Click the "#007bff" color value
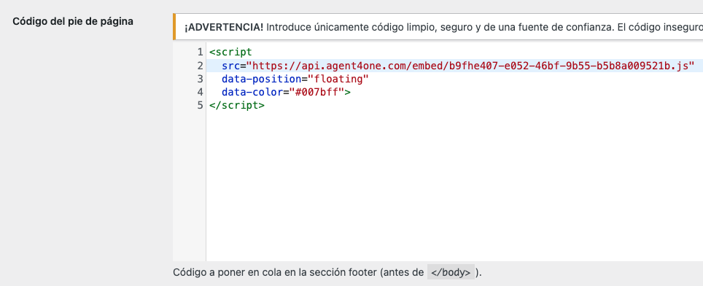This screenshot has height=286, width=703. pyautogui.click(x=313, y=93)
